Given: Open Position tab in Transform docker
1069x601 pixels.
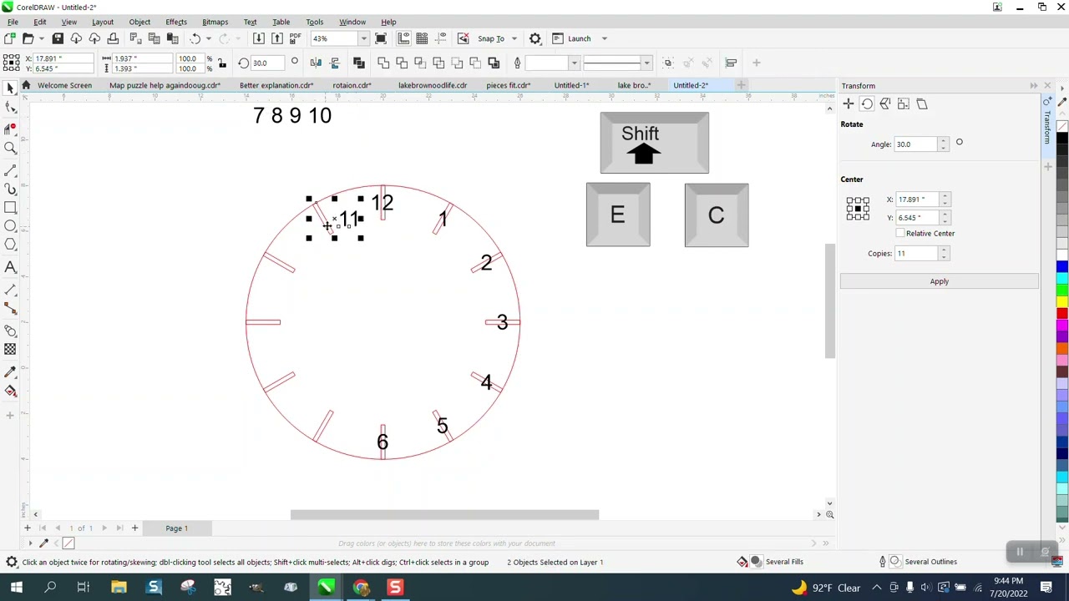Looking at the screenshot, I should pos(849,104).
